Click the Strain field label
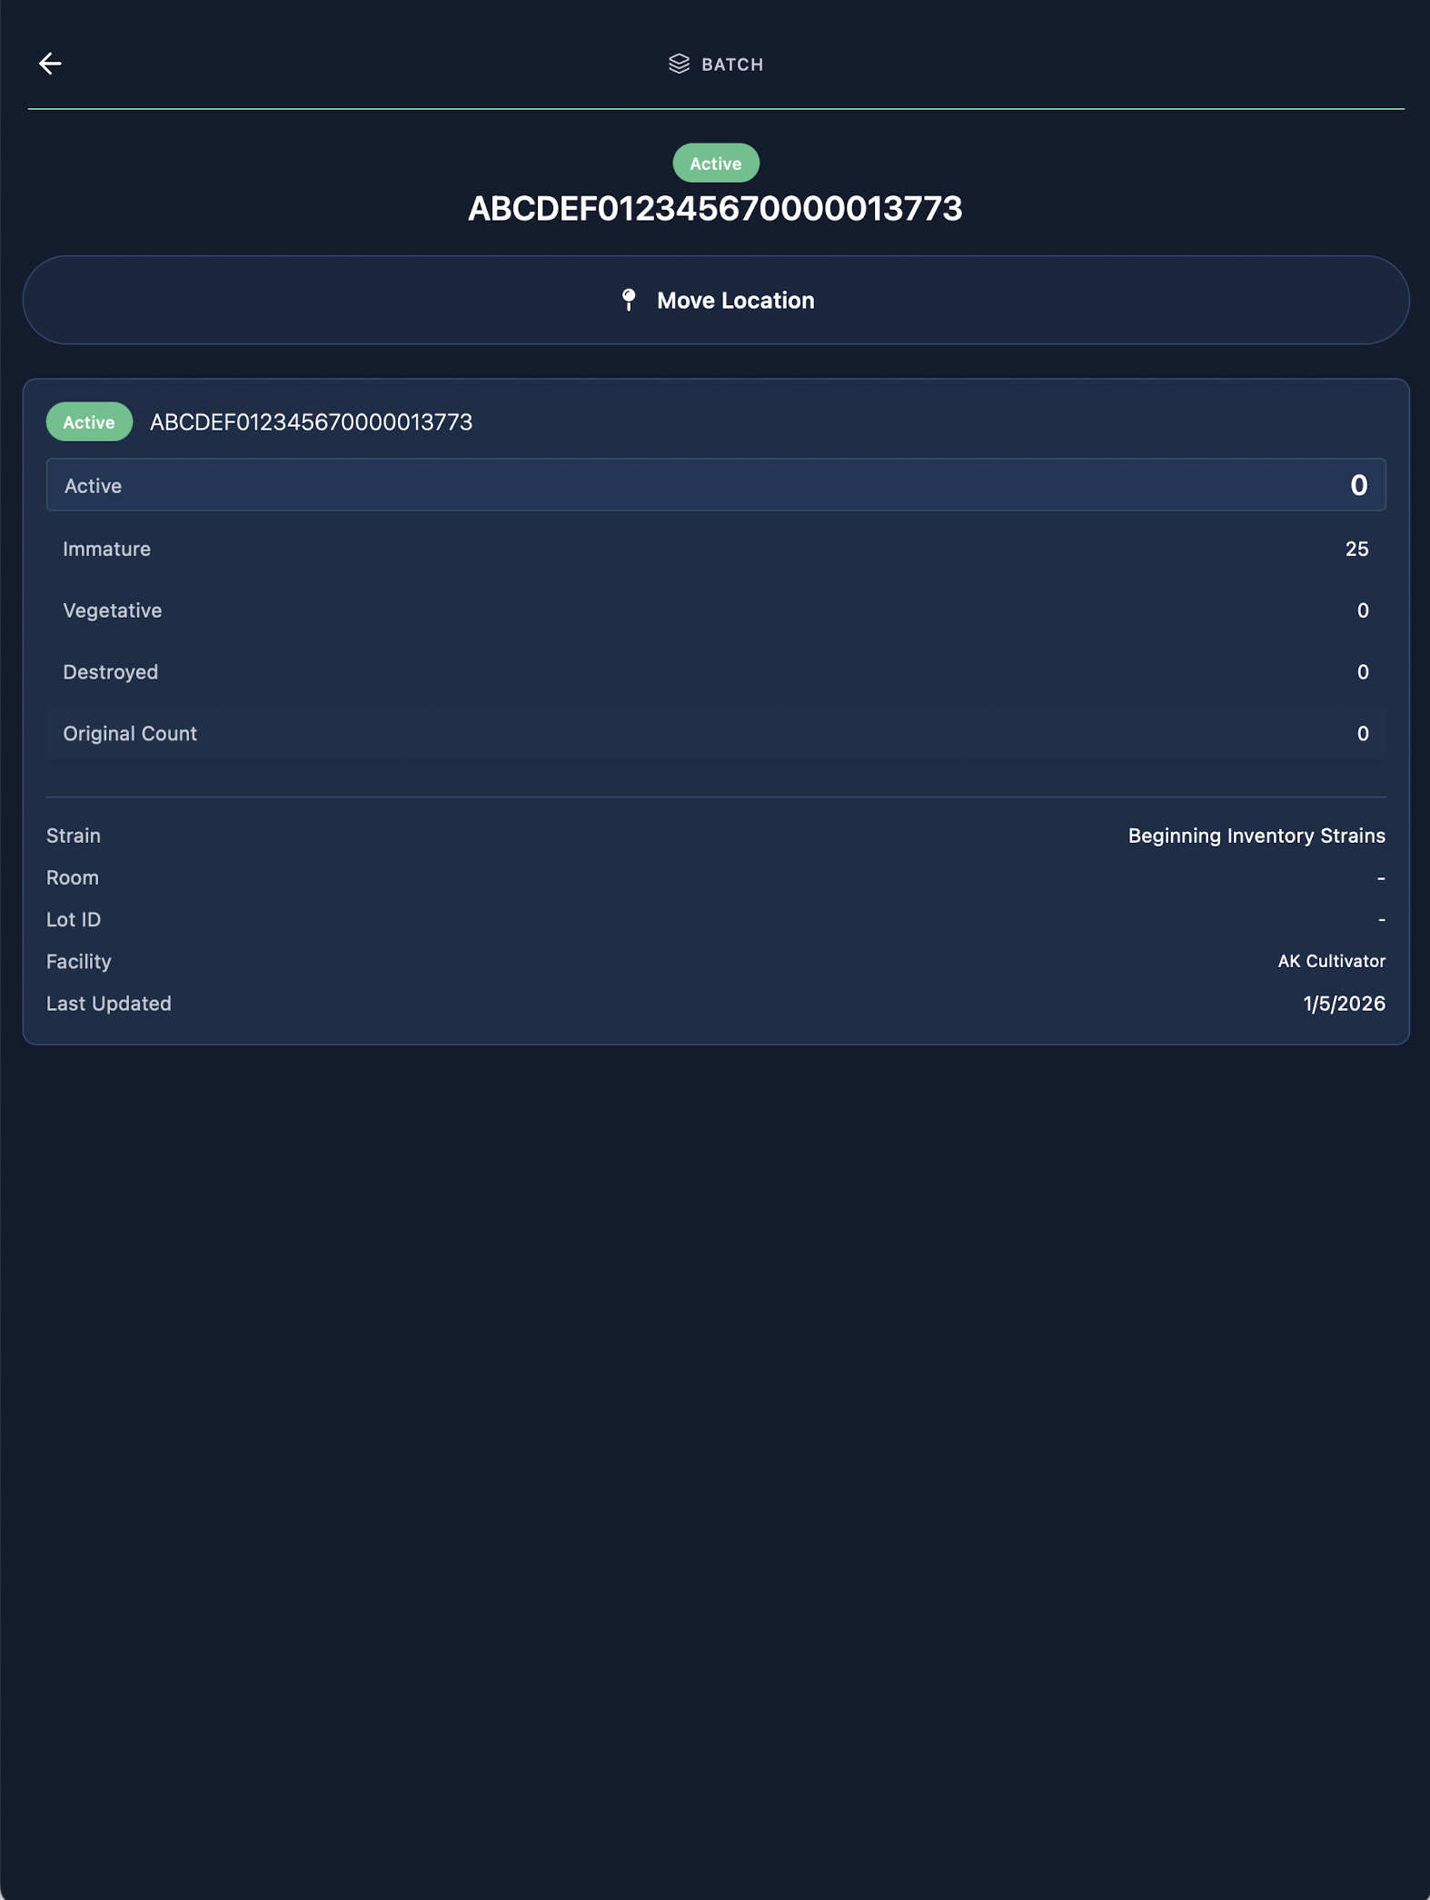Image resolution: width=1430 pixels, height=1900 pixels. tap(74, 836)
